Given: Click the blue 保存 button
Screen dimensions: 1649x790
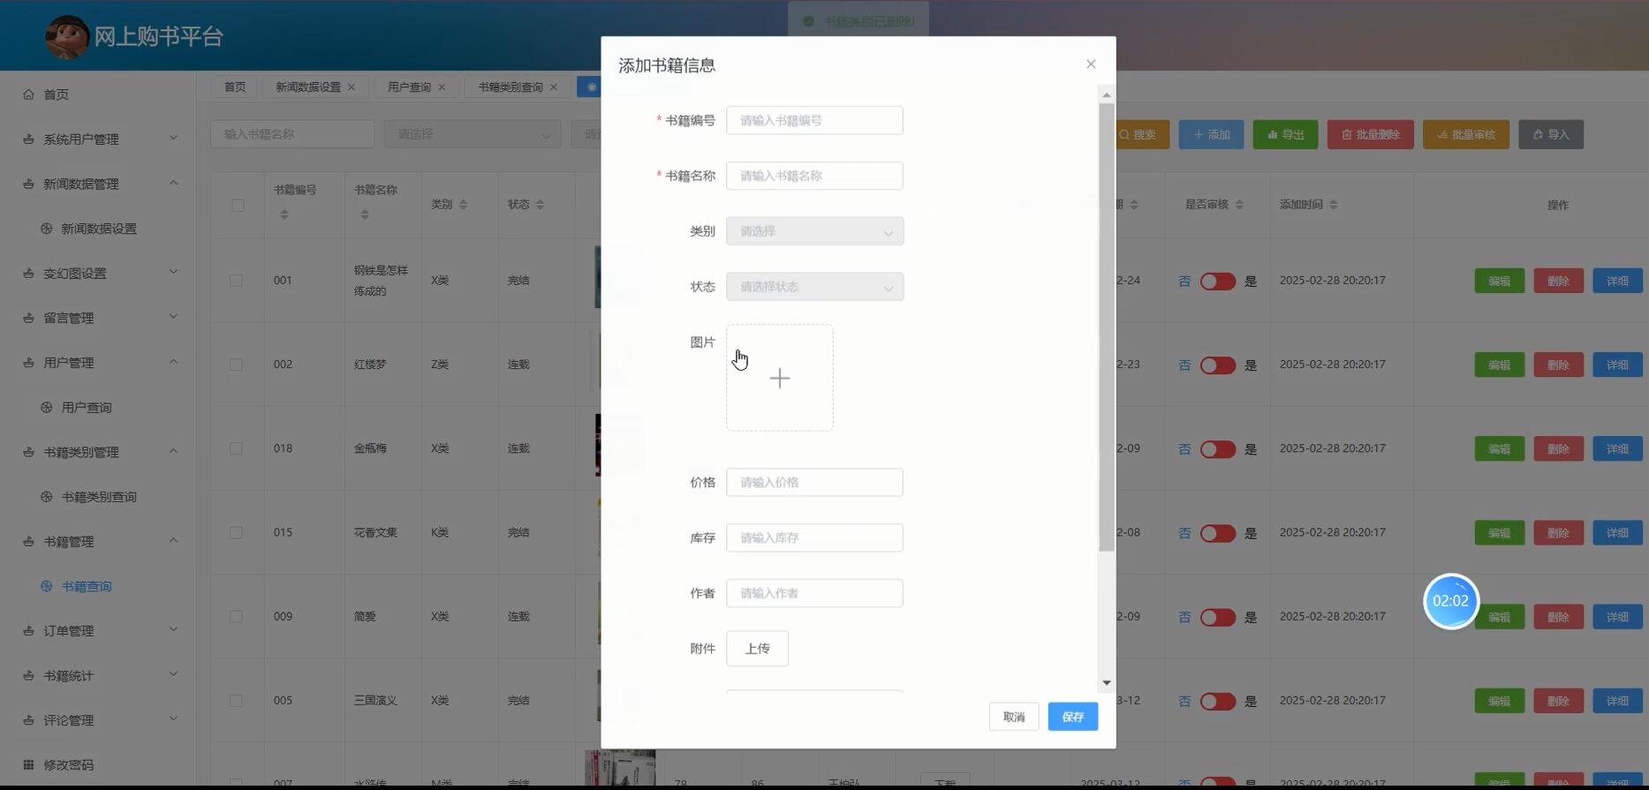Looking at the screenshot, I should coord(1073,717).
